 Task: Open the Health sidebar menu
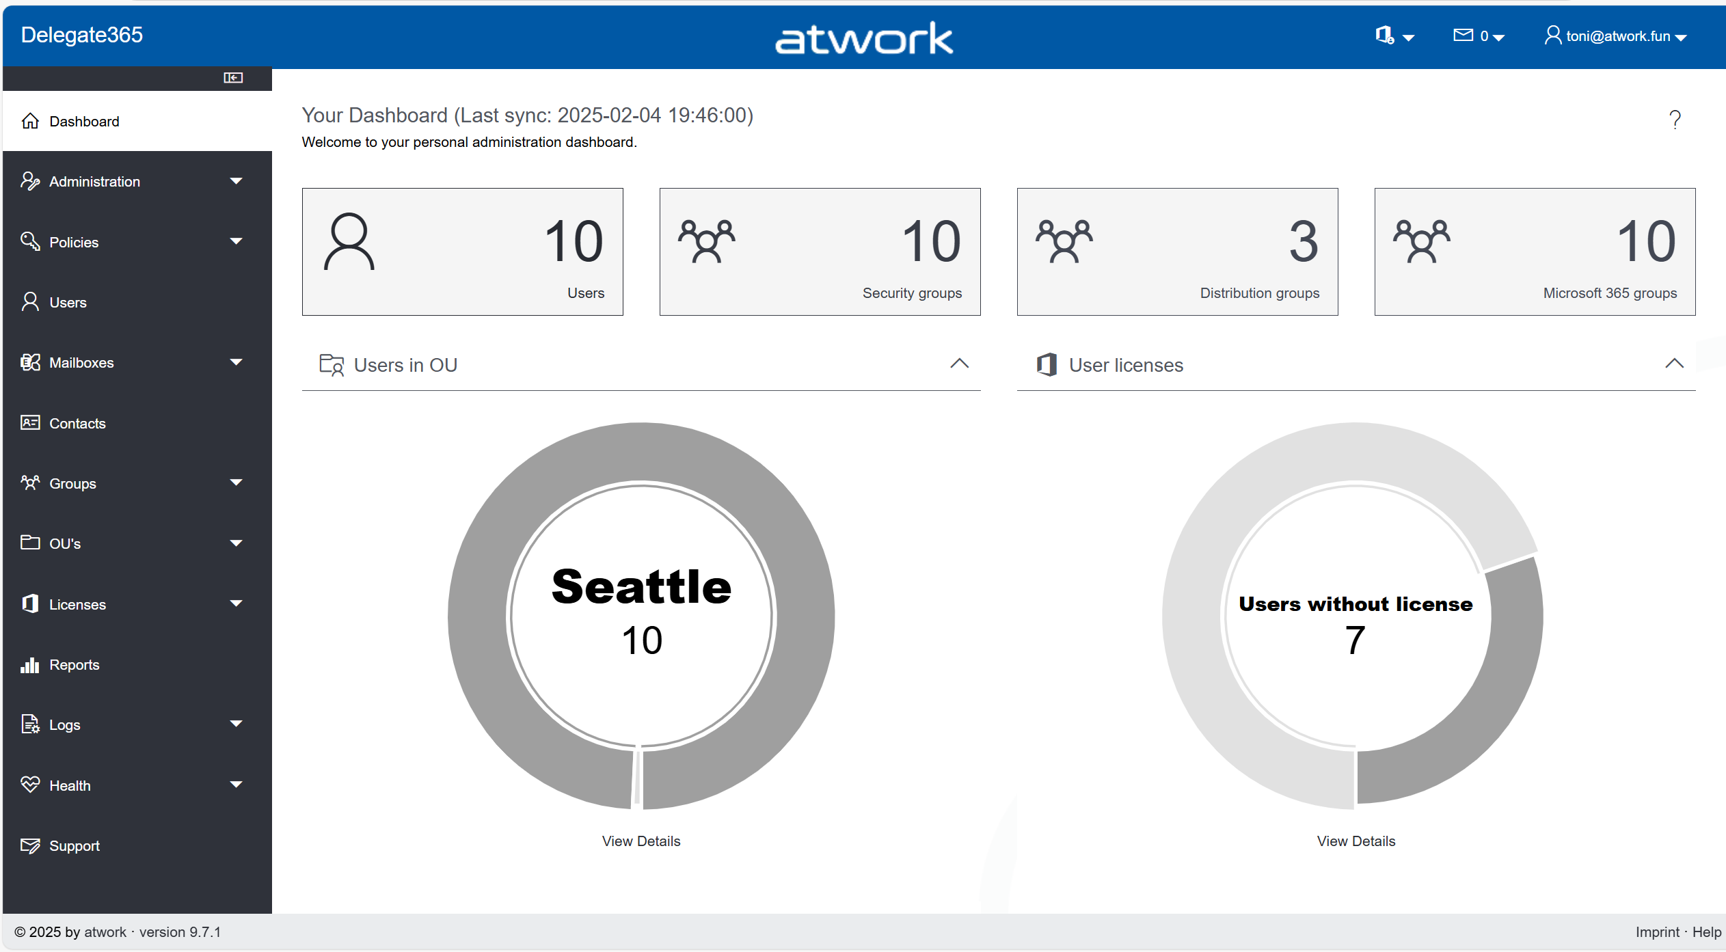(69, 785)
